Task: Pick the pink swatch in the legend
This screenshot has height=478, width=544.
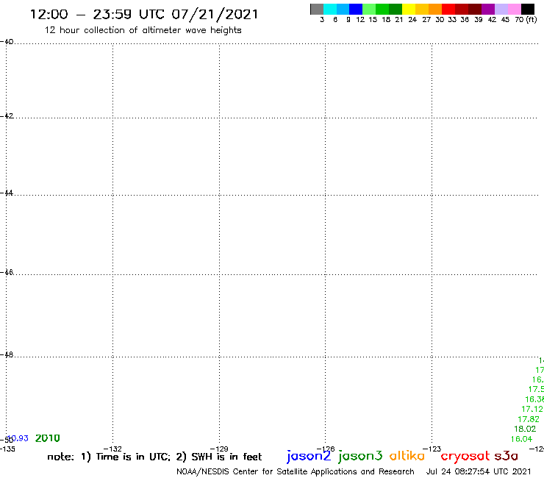Action: (515, 9)
